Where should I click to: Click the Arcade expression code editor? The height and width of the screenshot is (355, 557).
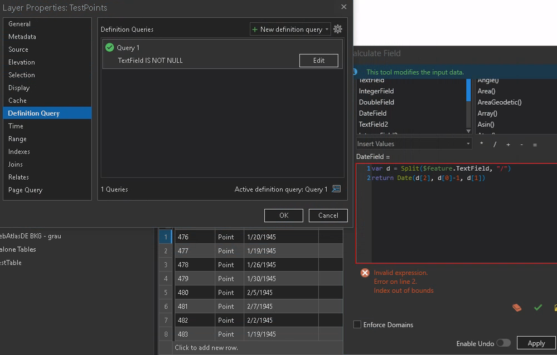coord(457,213)
